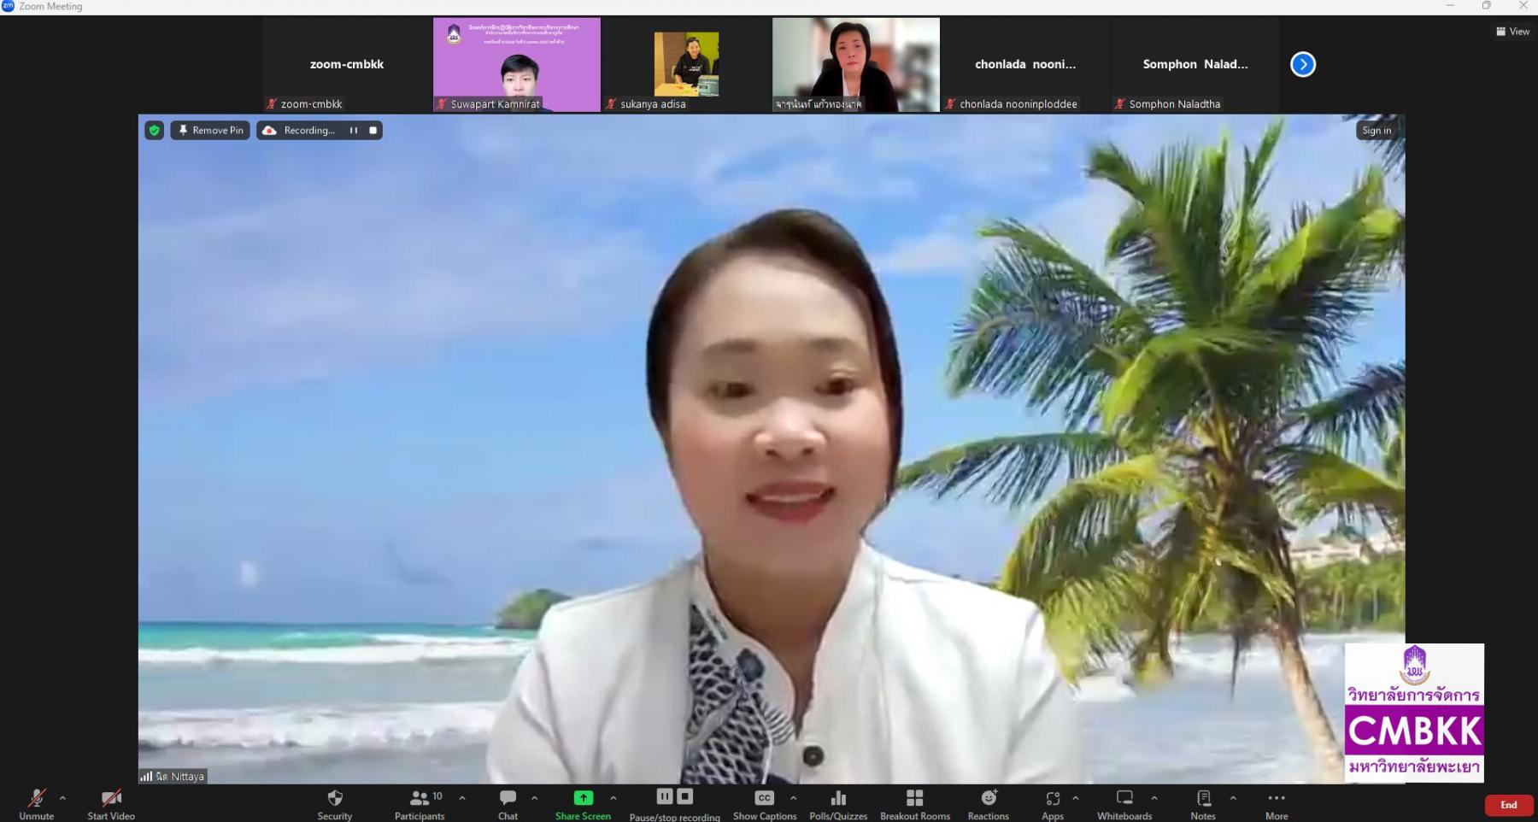This screenshot has height=822, width=1538.
Task: Pause recording in the bottom toolbar
Action: [x=665, y=796]
